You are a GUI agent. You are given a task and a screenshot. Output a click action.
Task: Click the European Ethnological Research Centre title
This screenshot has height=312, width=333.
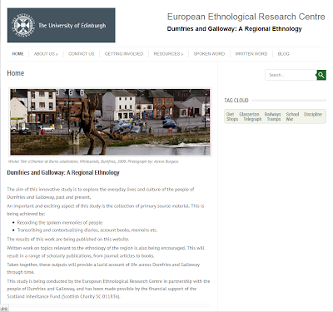[x=246, y=17]
